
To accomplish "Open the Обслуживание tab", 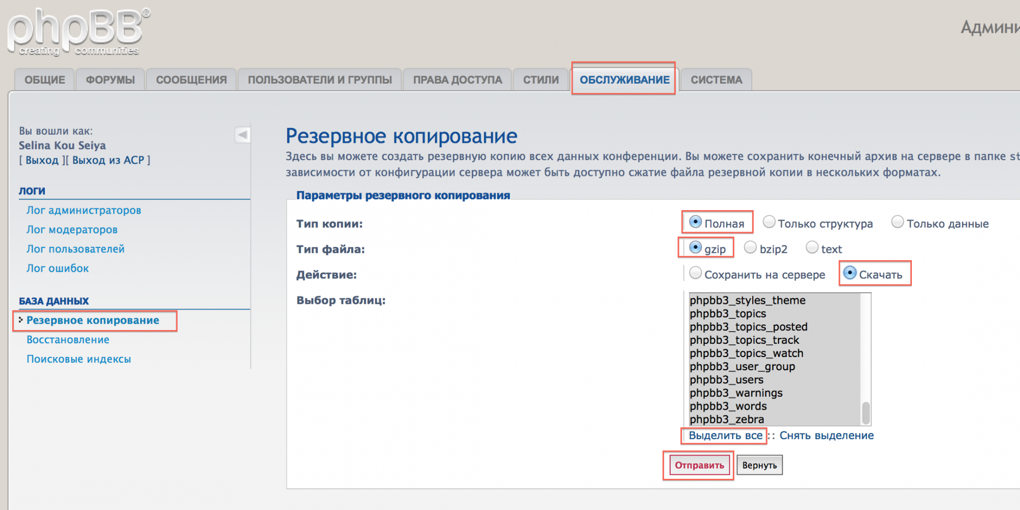I will point(624,80).
